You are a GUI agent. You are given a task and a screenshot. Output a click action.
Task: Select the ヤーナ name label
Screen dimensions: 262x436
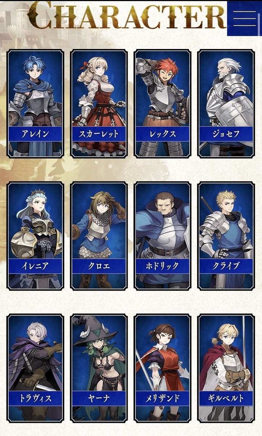pyautogui.click(x=99, y=399)
